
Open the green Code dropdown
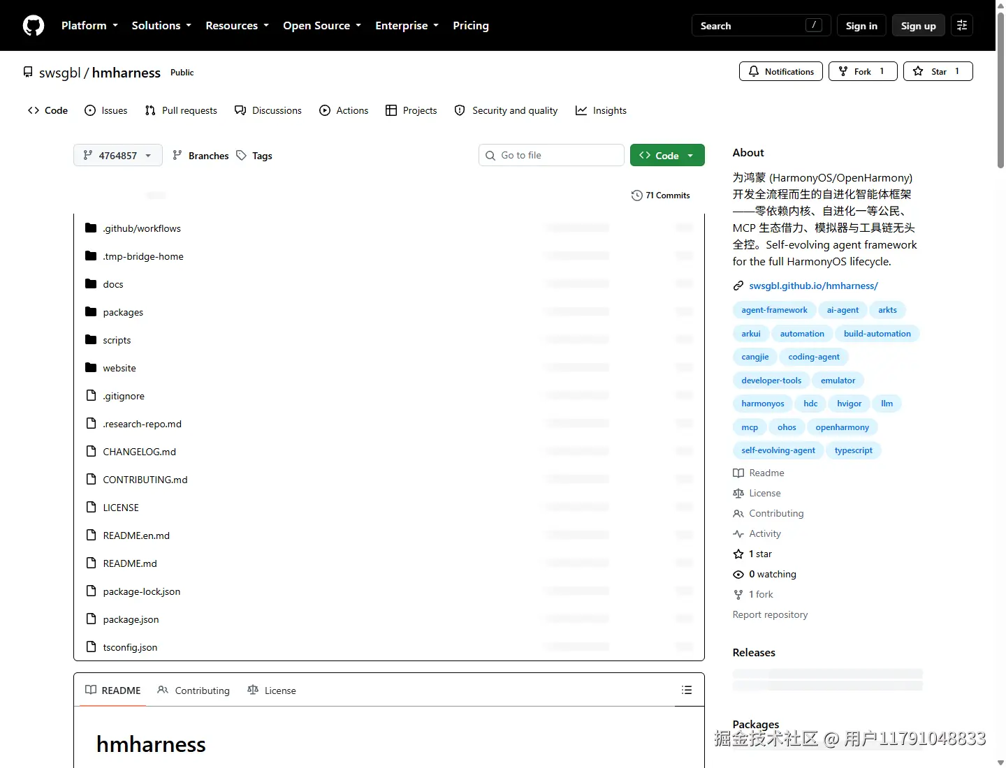point(667,155)
